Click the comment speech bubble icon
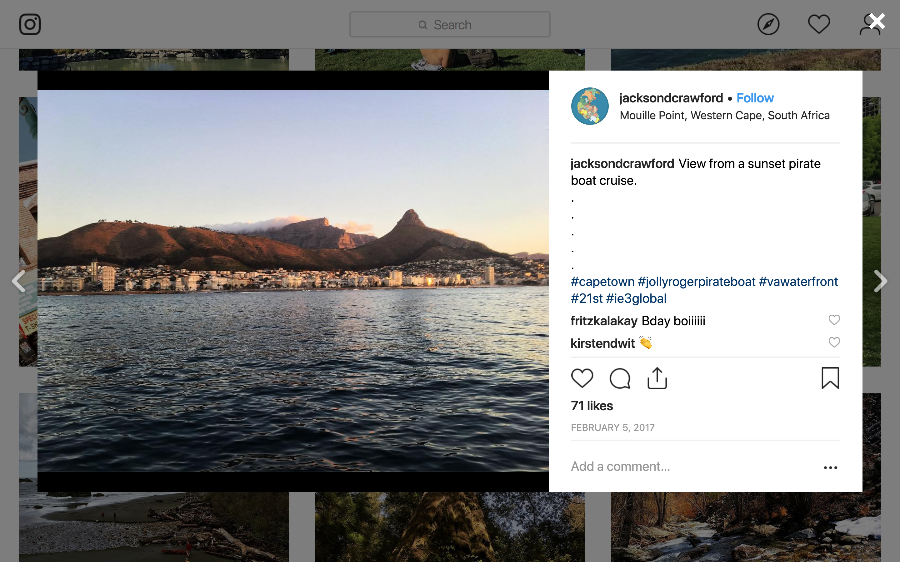Viewport: 900px width, 562px height. (620, 378)
